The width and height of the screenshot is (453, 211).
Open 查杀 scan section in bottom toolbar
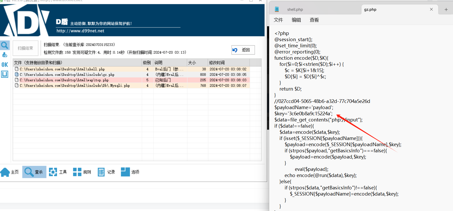click(x=34, y=172)
